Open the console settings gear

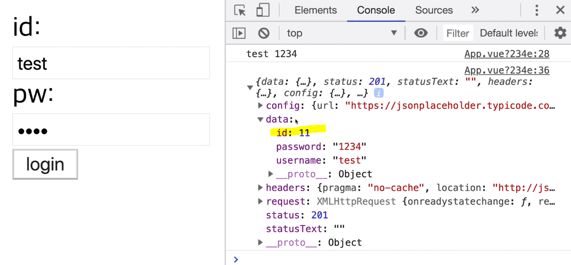[560, 33]
